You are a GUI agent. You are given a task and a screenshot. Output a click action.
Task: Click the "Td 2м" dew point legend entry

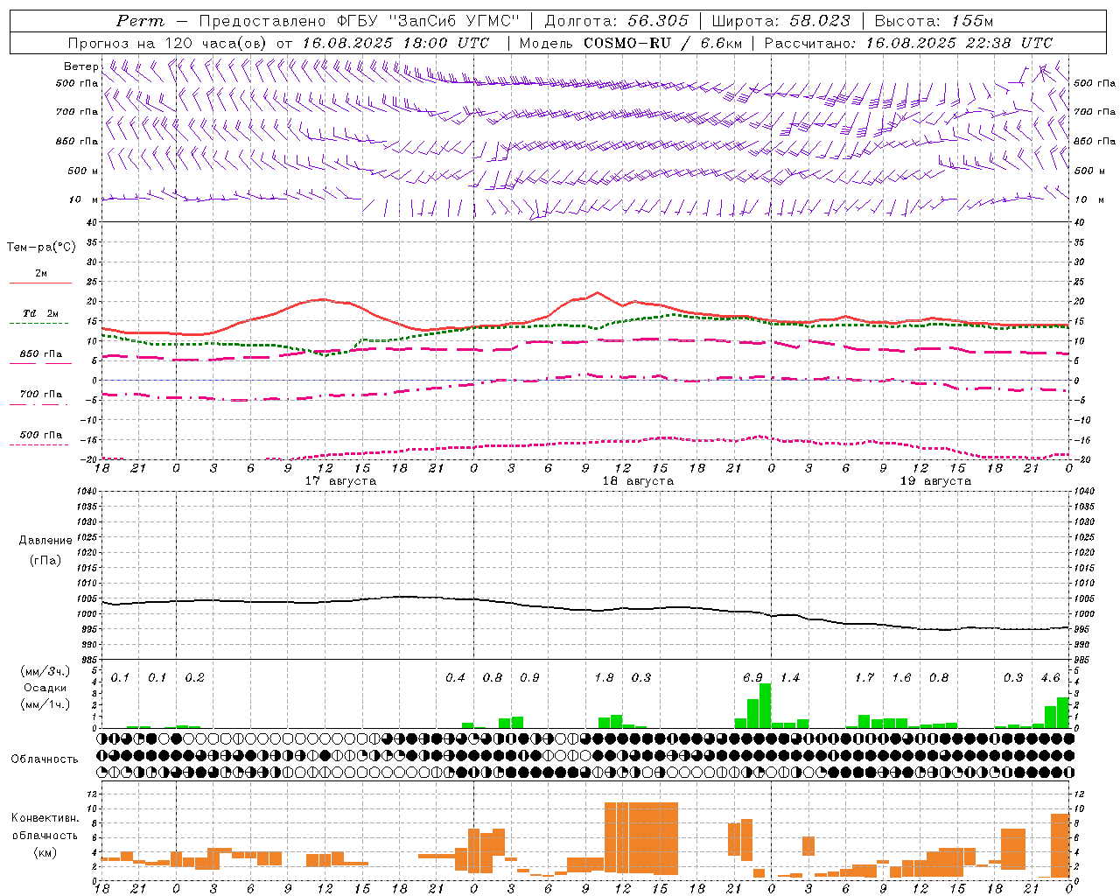tap(41, 313)
